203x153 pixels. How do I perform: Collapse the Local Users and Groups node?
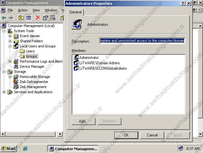10,46
